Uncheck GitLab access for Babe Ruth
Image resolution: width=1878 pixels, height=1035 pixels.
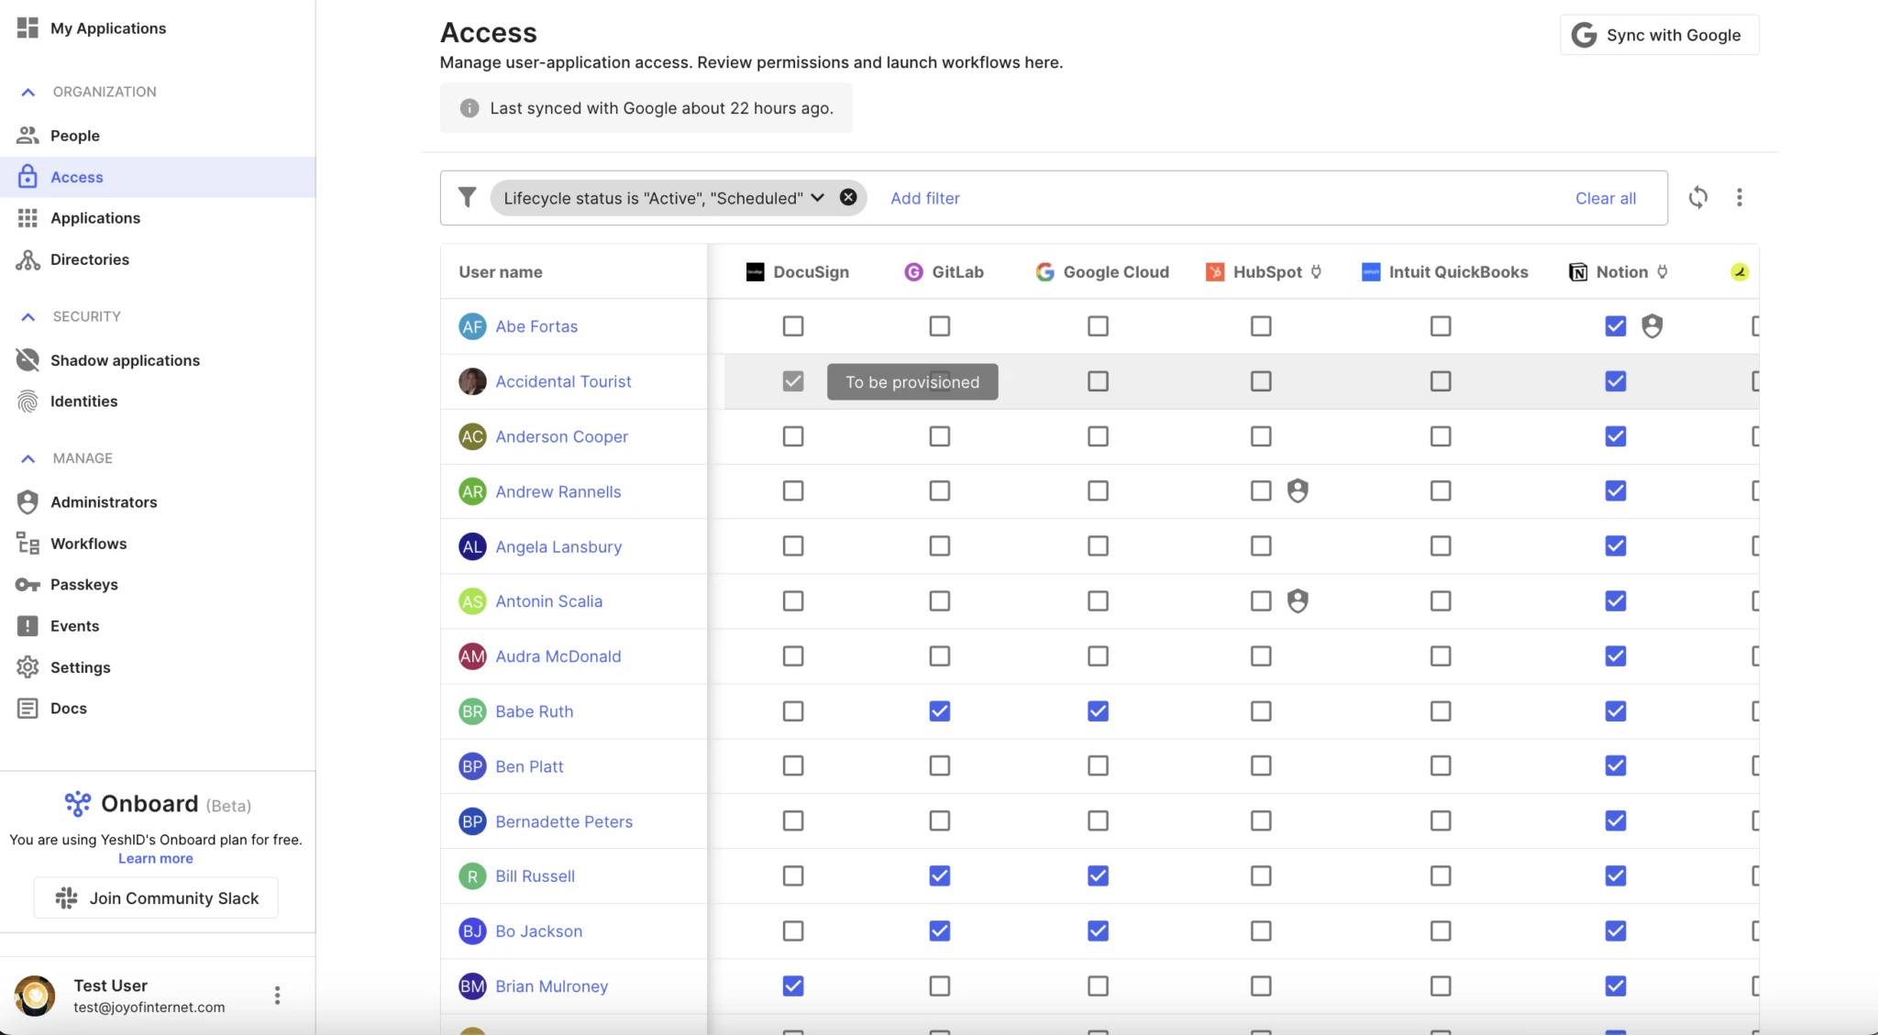coord(939,711)
